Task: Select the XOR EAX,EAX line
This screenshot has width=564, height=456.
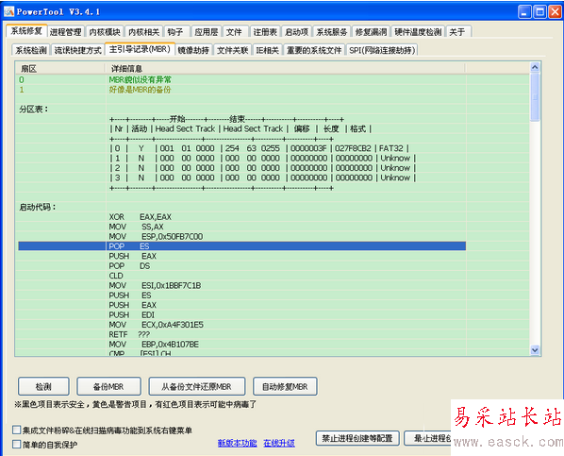Action: pos(241,217)
